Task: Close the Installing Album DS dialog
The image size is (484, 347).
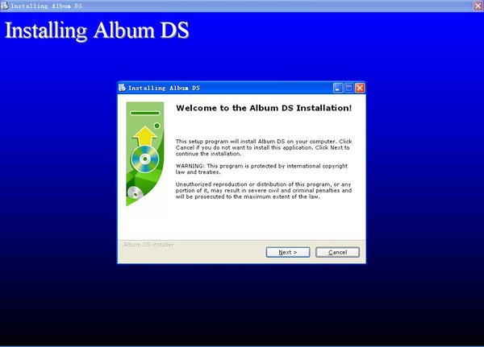Action: point(360,88)
